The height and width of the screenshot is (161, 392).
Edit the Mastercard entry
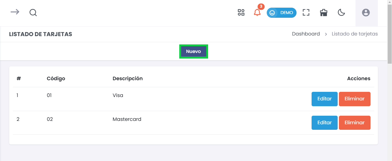324,123
